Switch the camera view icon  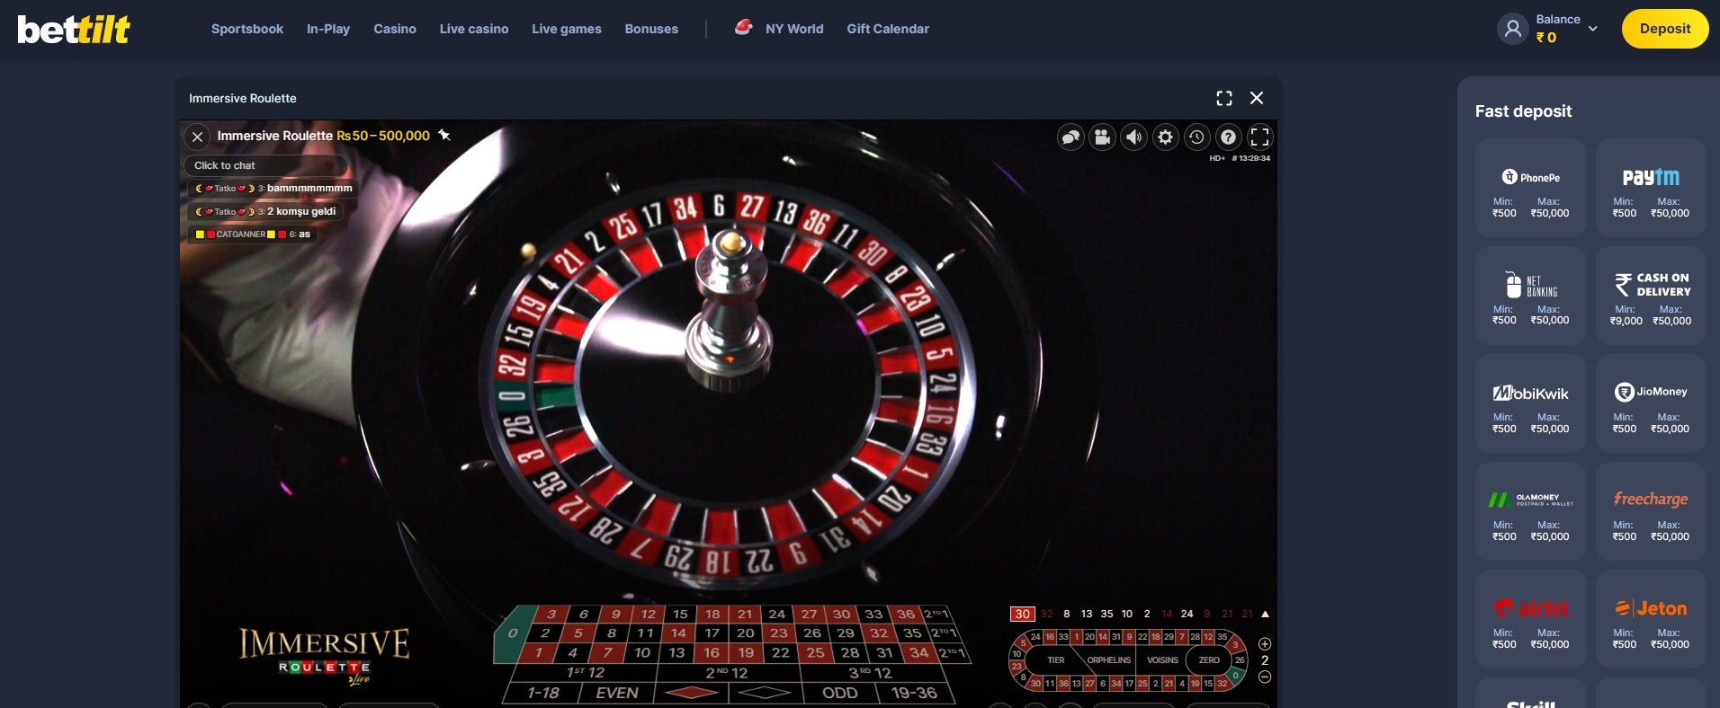(1102, 137)
